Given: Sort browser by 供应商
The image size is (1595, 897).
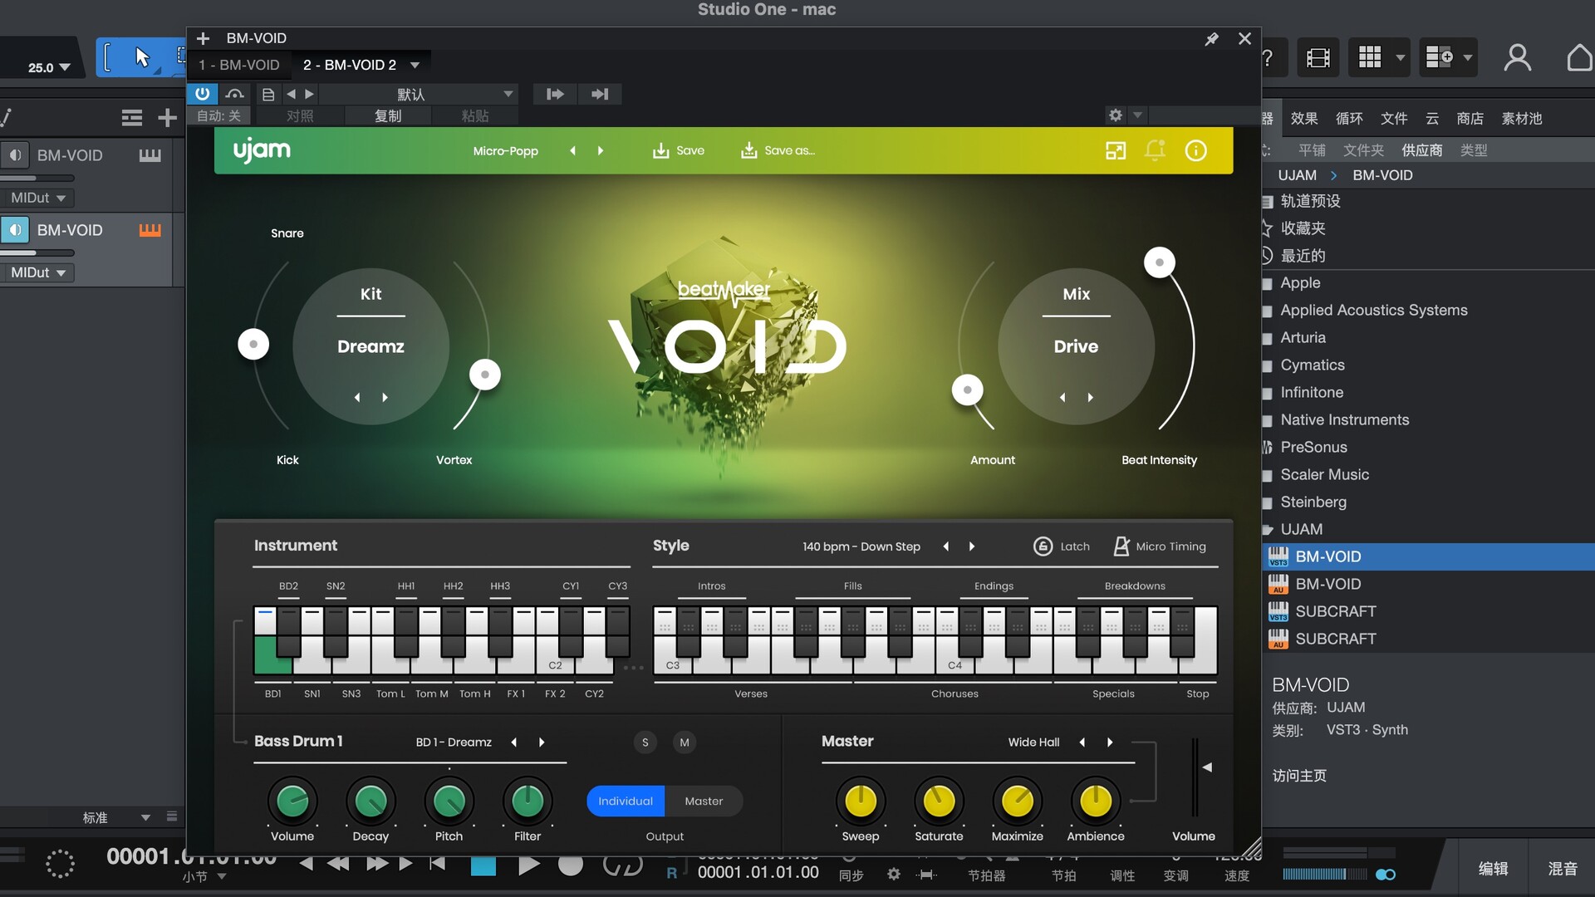Looking at the screenshot, I should point(1422,150).
